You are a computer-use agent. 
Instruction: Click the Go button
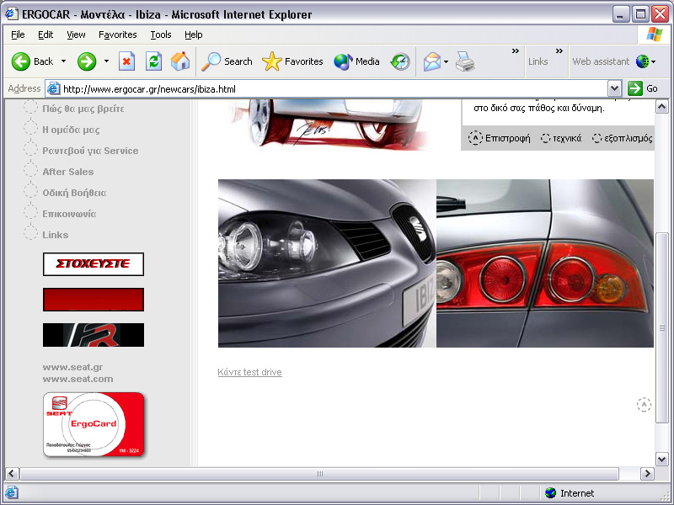(x=643, y=89)
